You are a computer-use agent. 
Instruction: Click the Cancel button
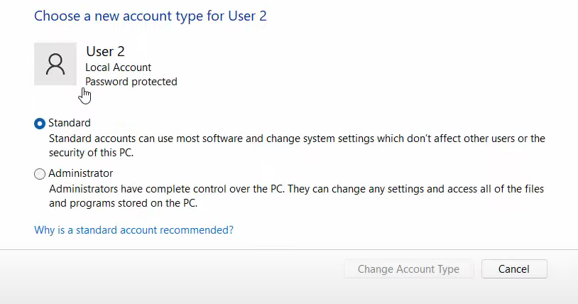click(x=514, y=269)
